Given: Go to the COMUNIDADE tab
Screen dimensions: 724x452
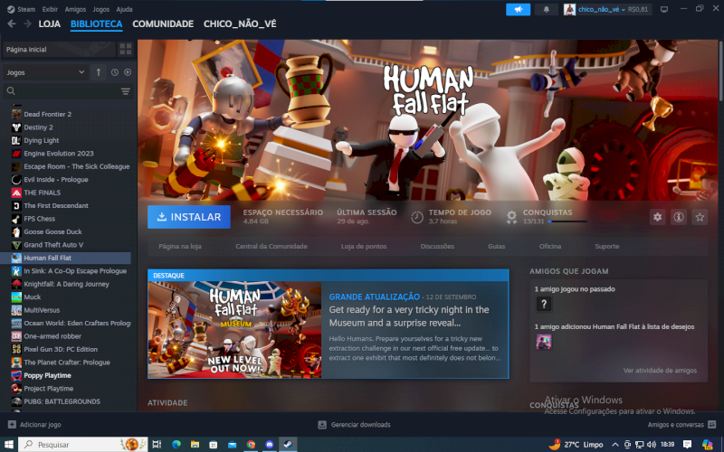Looking at the screenshot, I should pyautogui.click(x=163, y=24).
